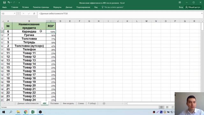
Task: Click the Cancel (X) formula bar icon
Action: (x=23, y=13)
